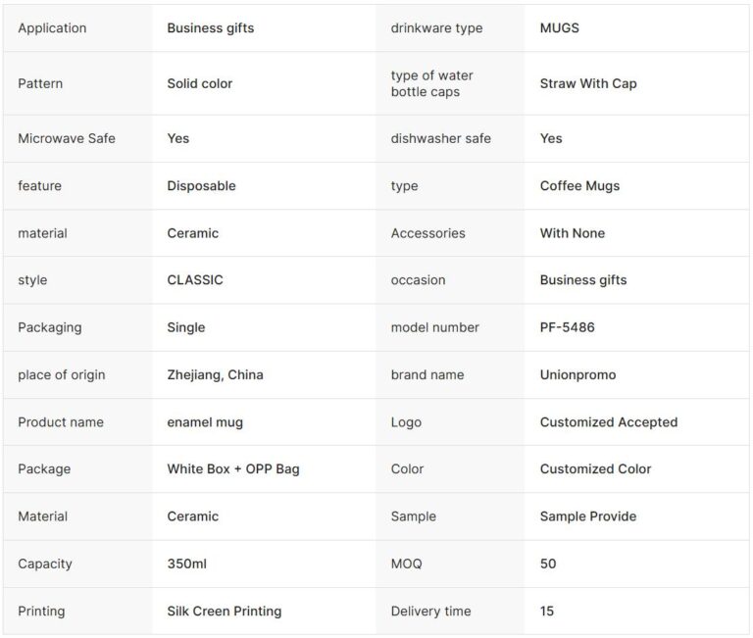Click the 'Silk Creen Printing' value
The image size is (753, 638).
point(224,612)
